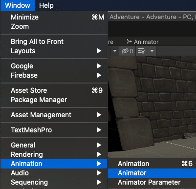Open the Animation window entry with ⌘6
The width and height of the screenshot is (196, 189).
coord(152,164)
